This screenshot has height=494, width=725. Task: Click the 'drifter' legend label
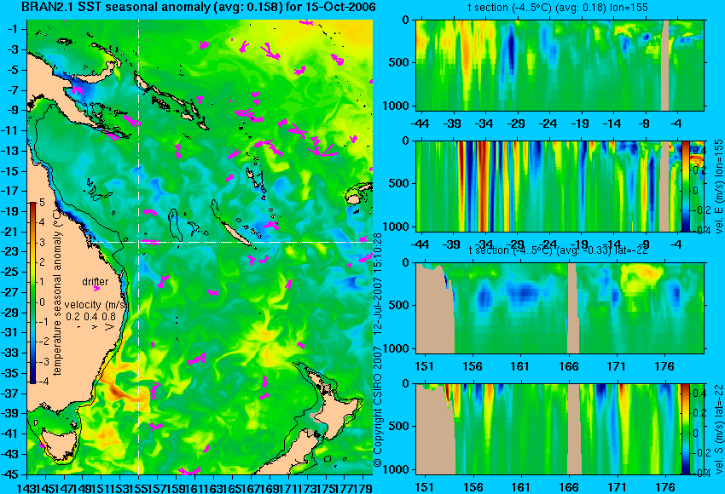(96, 282)
